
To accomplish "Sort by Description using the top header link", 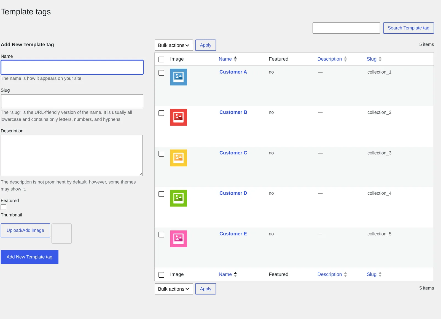I will tap(329, 59).
